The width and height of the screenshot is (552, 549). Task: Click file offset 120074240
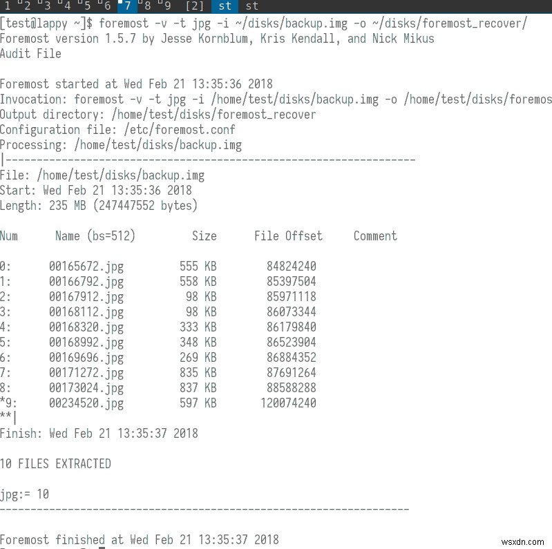[x=288, y=403]
